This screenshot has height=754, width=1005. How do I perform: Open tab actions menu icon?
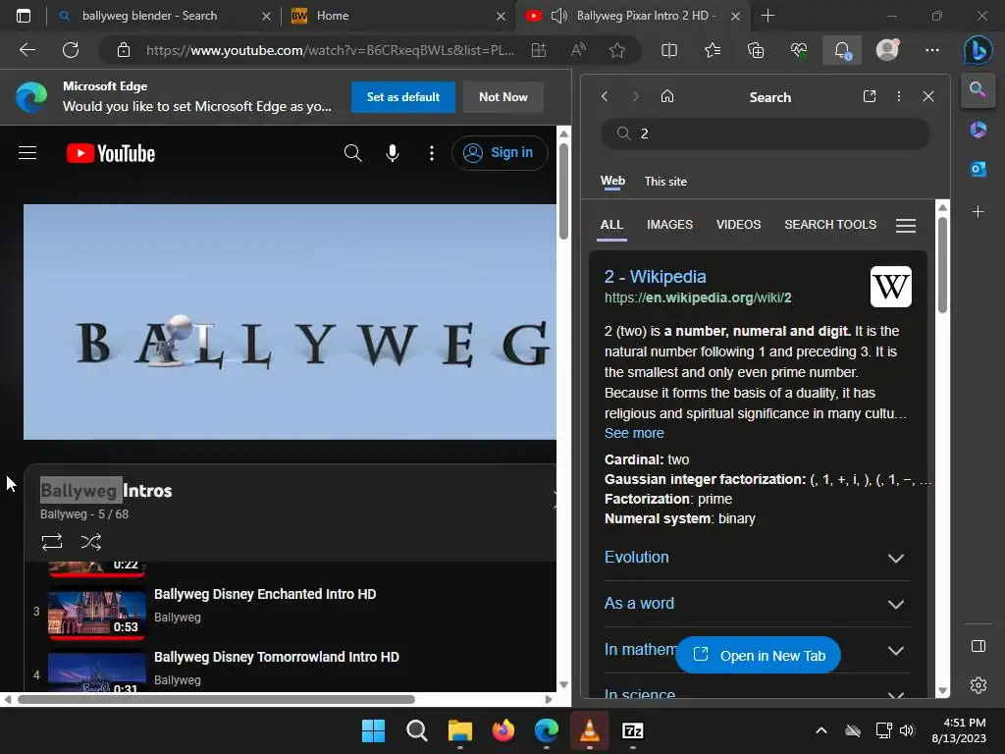tap(24, 16)
